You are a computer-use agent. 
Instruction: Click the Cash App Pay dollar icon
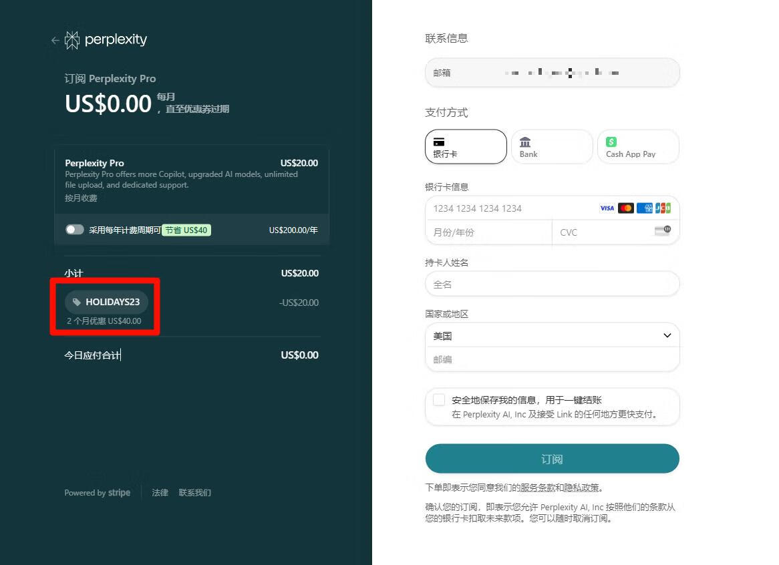610,141
